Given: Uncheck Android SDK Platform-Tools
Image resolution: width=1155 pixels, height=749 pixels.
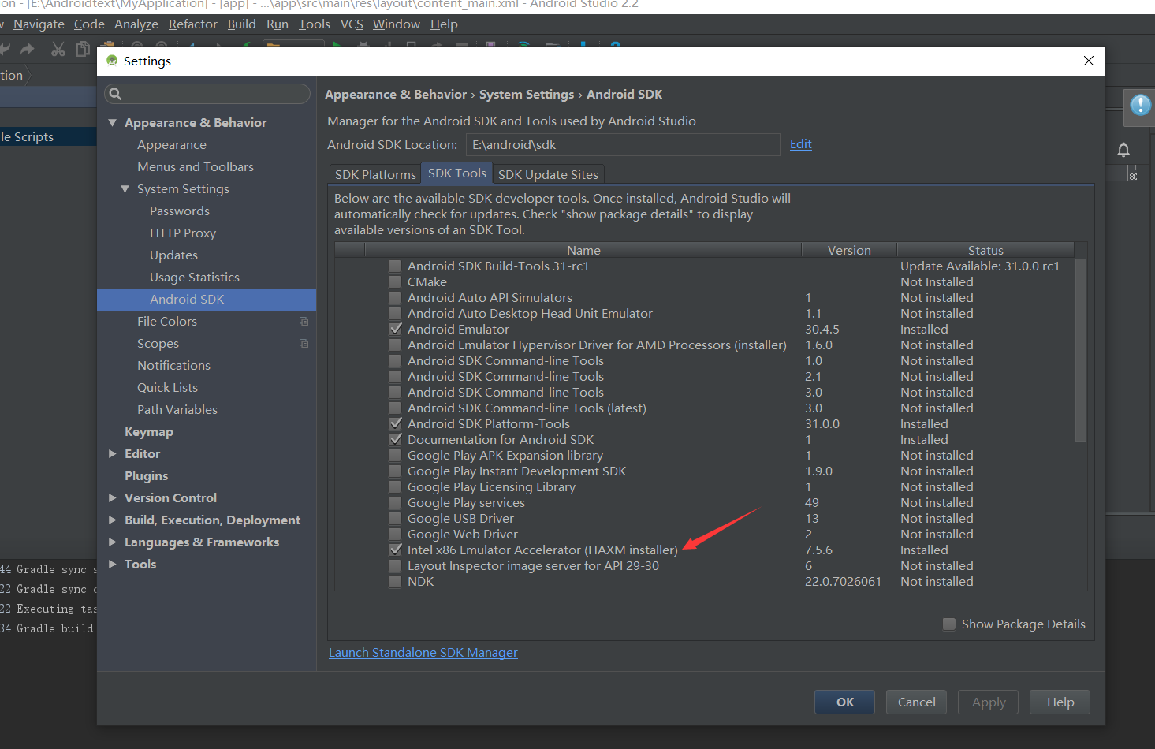Looking at the screenshot, I should (x=395, y=424).
